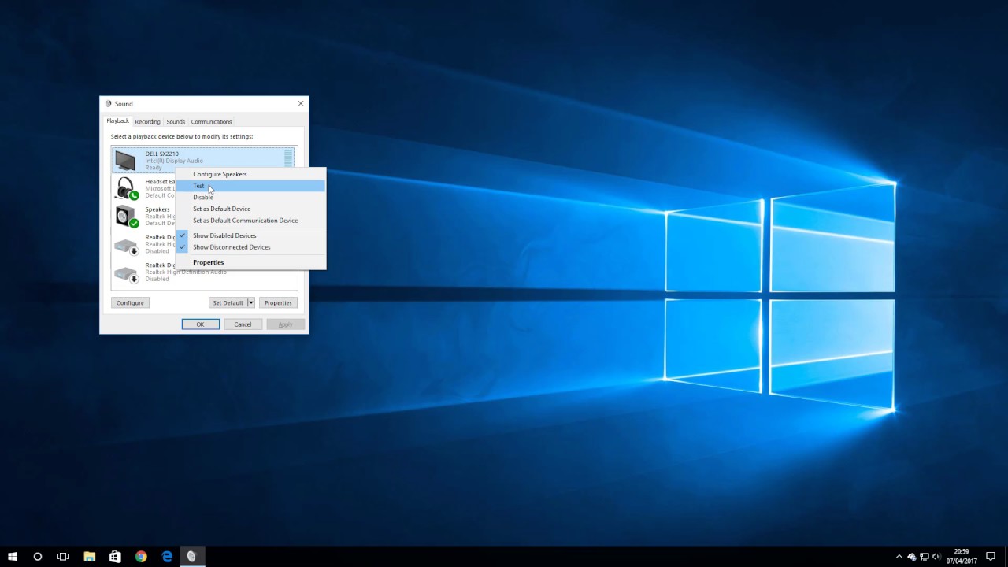This screenshot has width=1008, height=567.
Task: Open the volume speaker tray icon
Action: pos(936,557)
